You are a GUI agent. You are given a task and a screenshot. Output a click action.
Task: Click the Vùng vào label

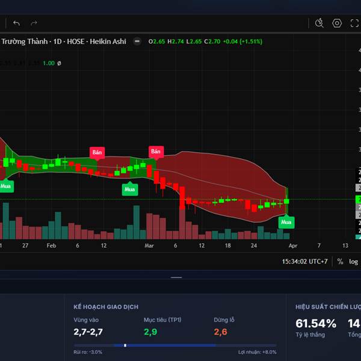[x=86, y=320]
